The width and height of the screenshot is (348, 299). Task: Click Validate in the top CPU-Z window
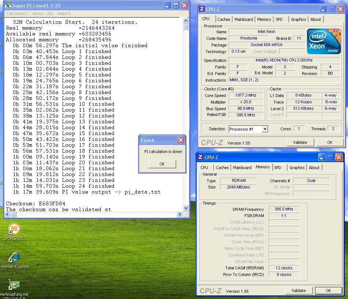coord(300,142)
